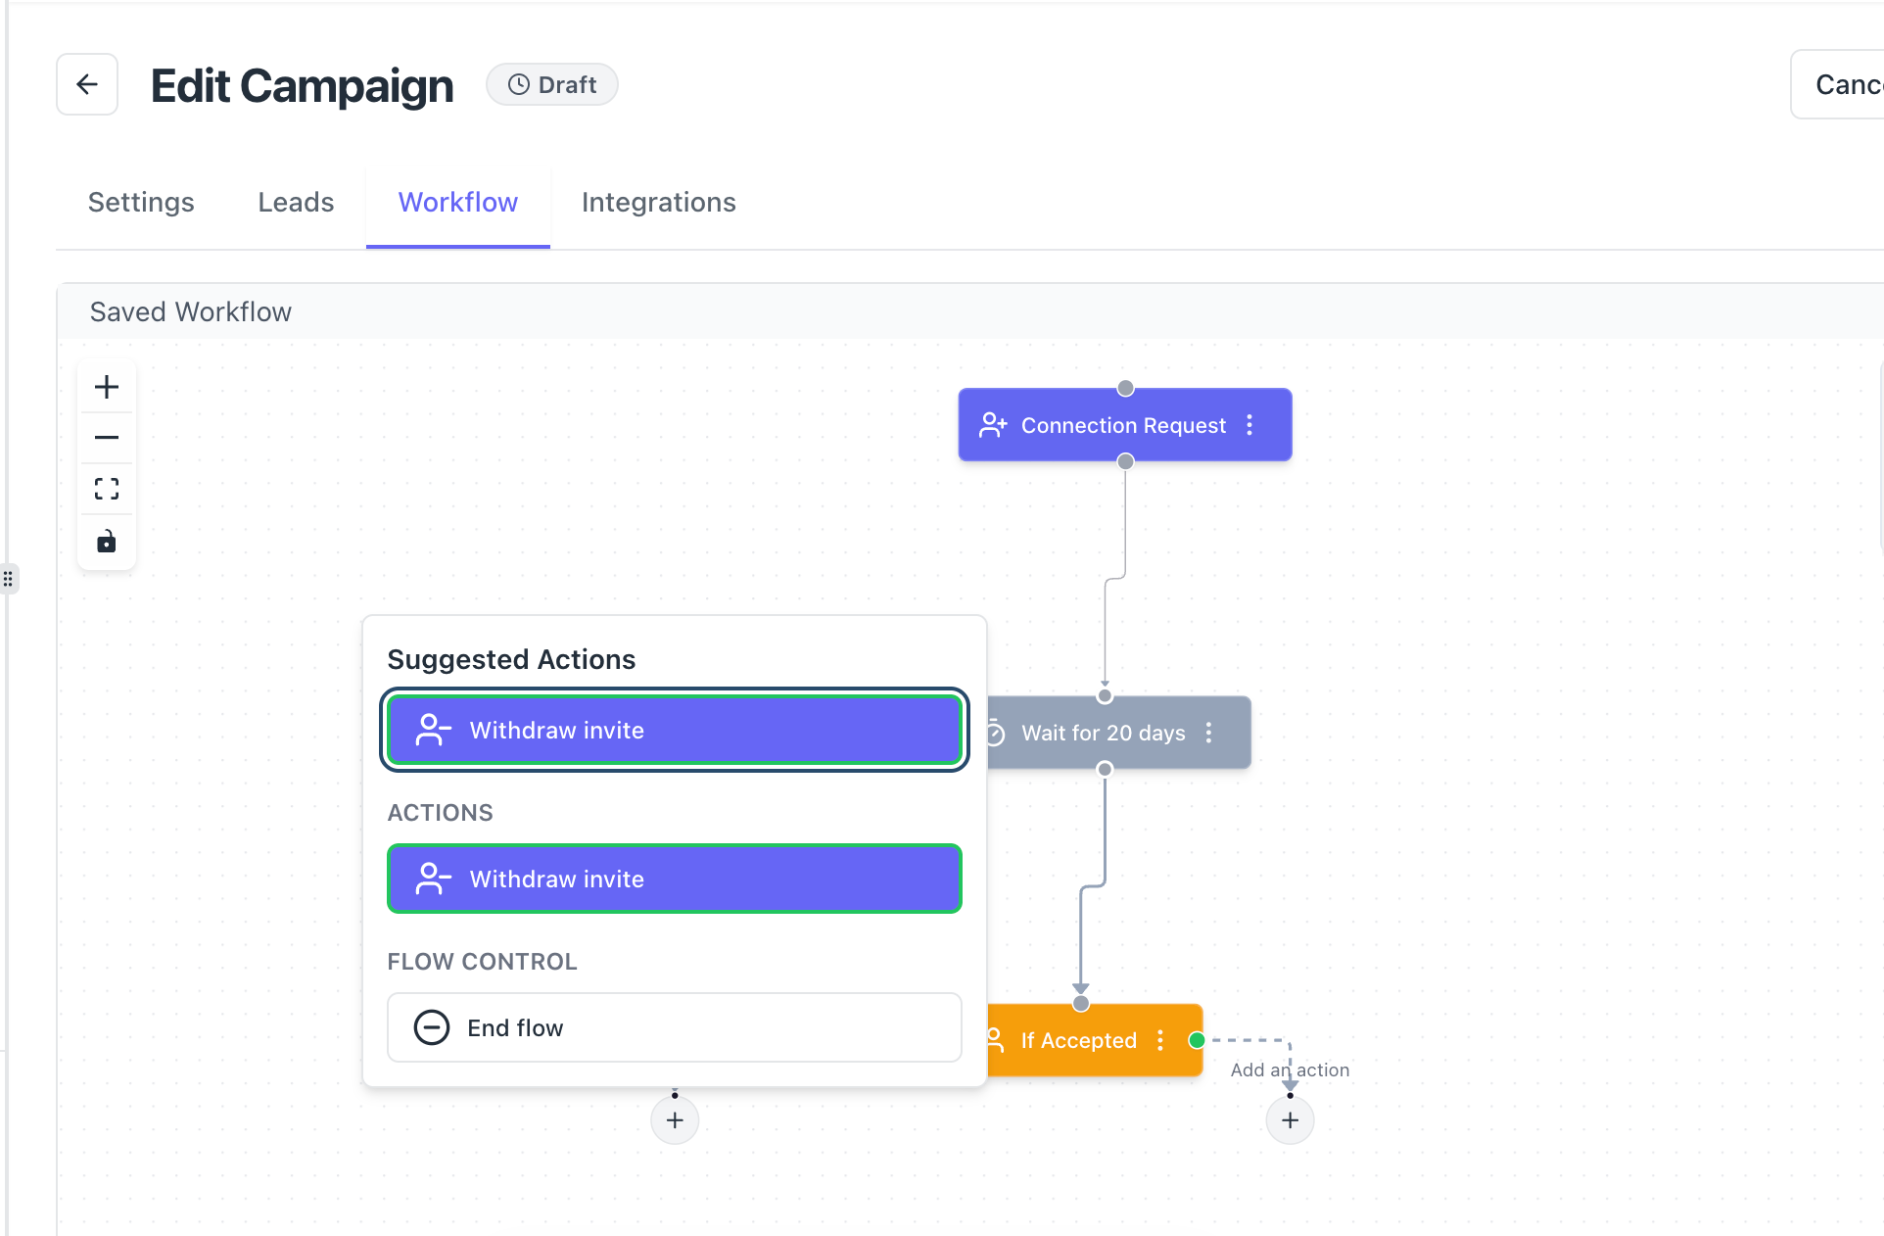Screen dimensions: 1884x1236
Task: Zoom out of the workflow canvas
Action: [107, 438]
